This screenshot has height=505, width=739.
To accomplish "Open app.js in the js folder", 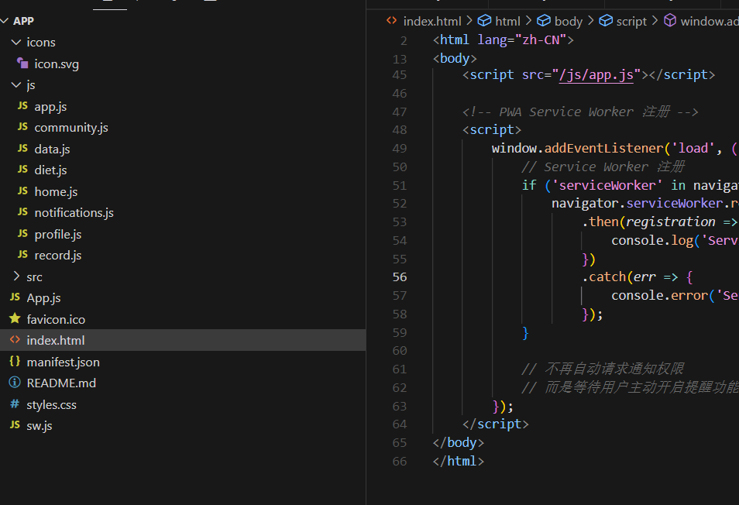I will [50, 106].
